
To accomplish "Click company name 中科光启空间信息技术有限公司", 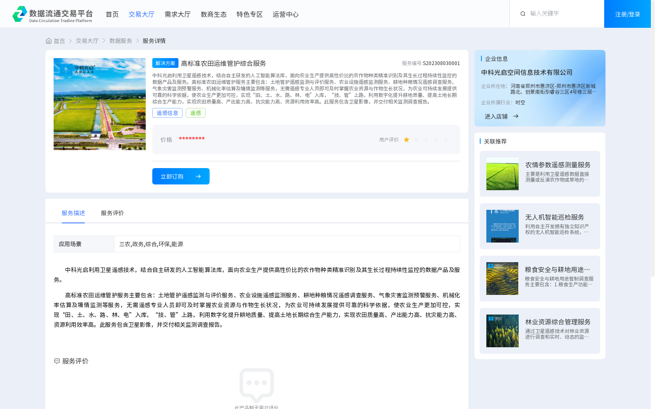I will 527,72.
